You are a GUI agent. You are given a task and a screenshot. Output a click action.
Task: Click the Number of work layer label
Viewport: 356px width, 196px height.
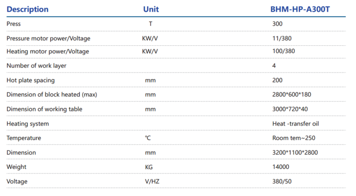pos(36,66)
